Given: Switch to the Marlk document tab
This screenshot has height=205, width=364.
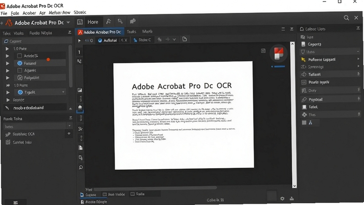Looking at the screenshot, I should (147, 31).
